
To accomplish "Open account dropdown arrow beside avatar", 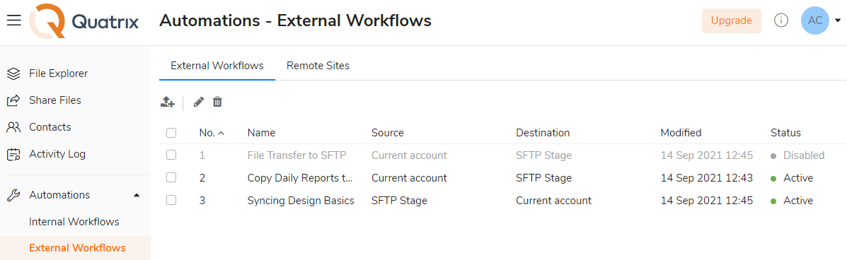I will tap(838, 21).
